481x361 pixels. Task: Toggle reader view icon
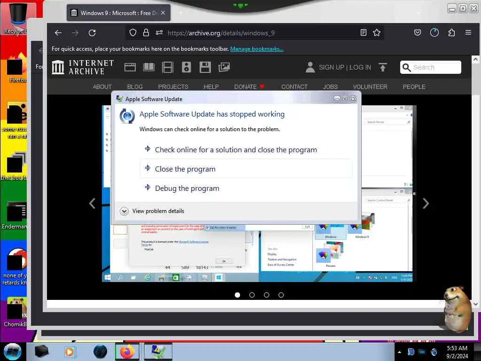364,32
